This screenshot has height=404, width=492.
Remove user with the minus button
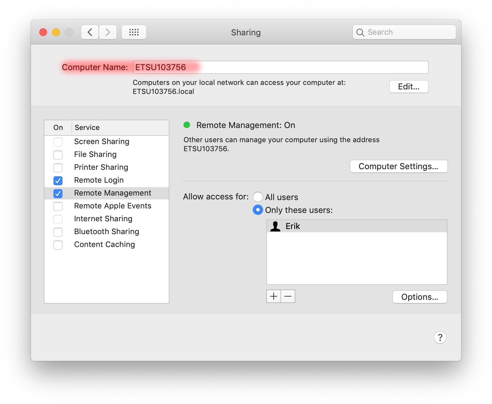coord(288,296)
